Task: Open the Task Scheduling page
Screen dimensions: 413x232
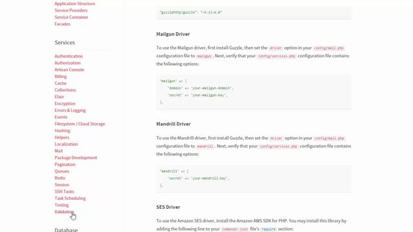Action: coord(70,198)
